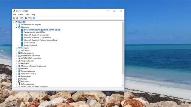The width and height of the screenshot is (191, 107).
Task: Click the Mice and other pointing devices icon
Action: pos(19,66)
